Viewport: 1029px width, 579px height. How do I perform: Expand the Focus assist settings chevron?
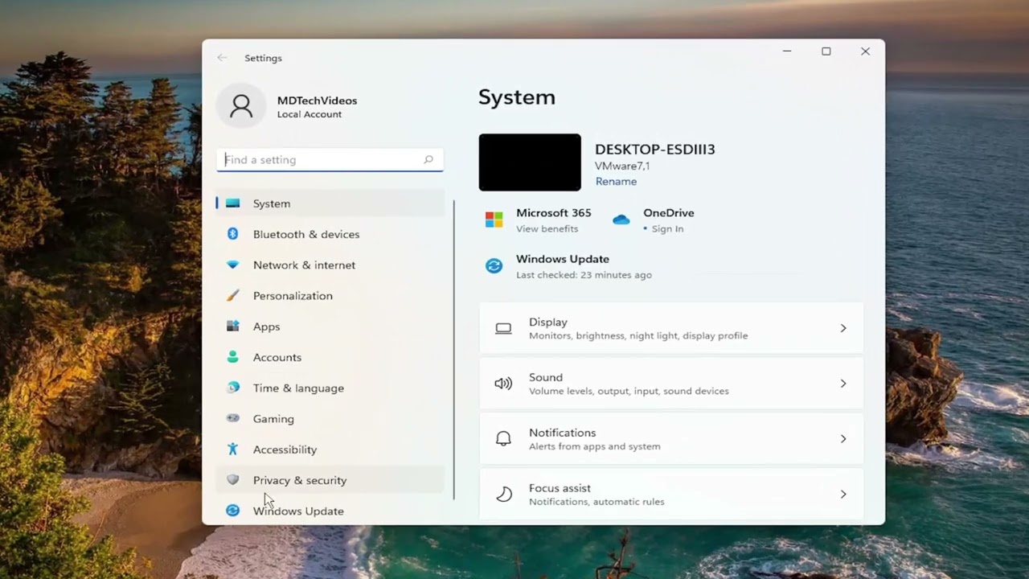(x=843, y=495)
